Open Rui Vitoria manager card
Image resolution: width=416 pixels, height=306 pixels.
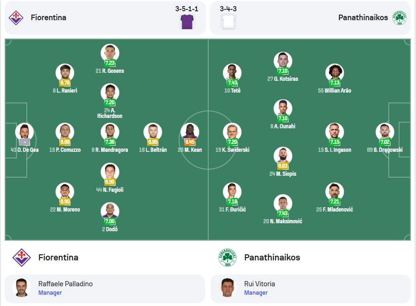[x=311, y=289]
